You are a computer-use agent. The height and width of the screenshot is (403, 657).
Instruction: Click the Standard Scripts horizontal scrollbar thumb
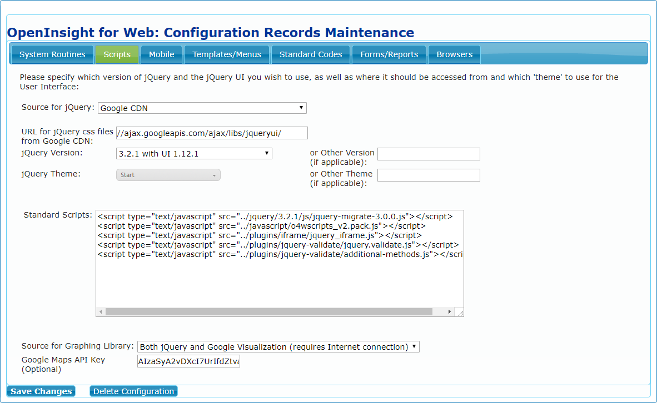269,312
